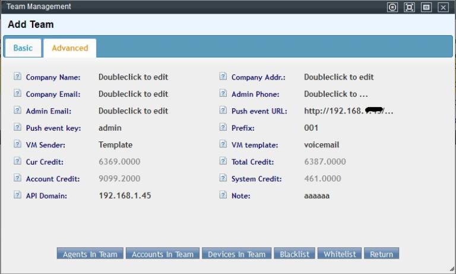Click help icon beside Company Addr.

[223, 77]
